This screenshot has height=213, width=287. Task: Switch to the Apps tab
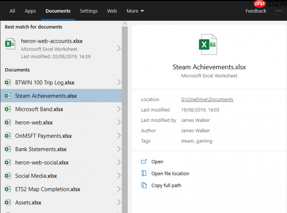30,11
